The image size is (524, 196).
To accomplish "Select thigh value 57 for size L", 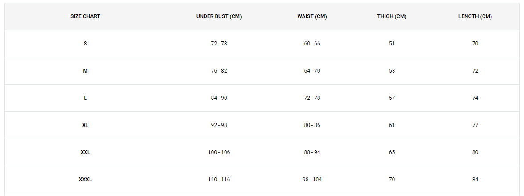I will point(392,98).
